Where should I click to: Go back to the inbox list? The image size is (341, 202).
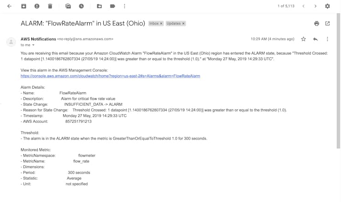pos(9,6)
